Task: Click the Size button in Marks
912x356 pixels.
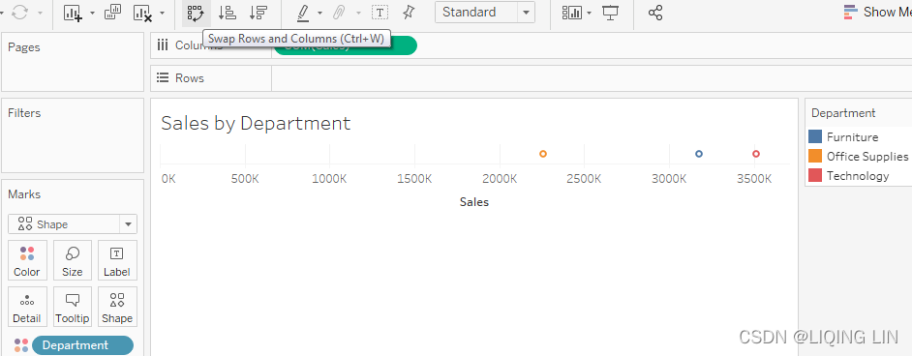Action: coord(72,260)
